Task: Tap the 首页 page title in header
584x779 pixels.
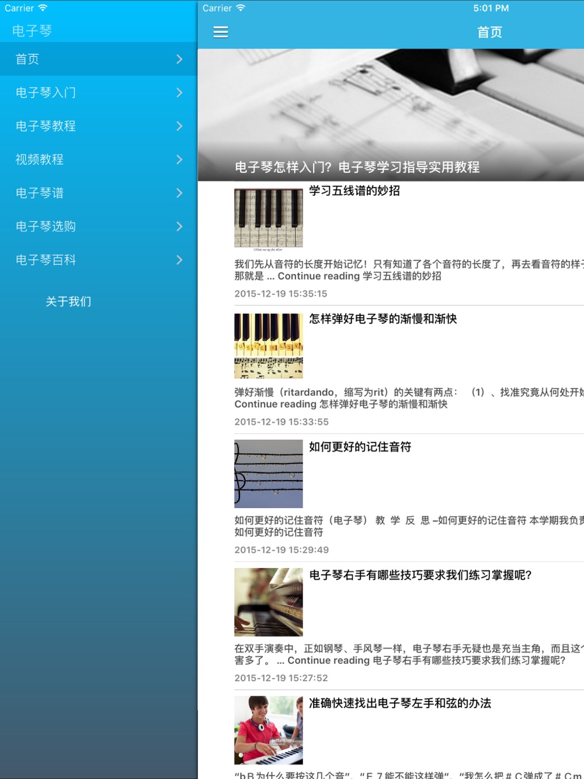Action: 489,32
